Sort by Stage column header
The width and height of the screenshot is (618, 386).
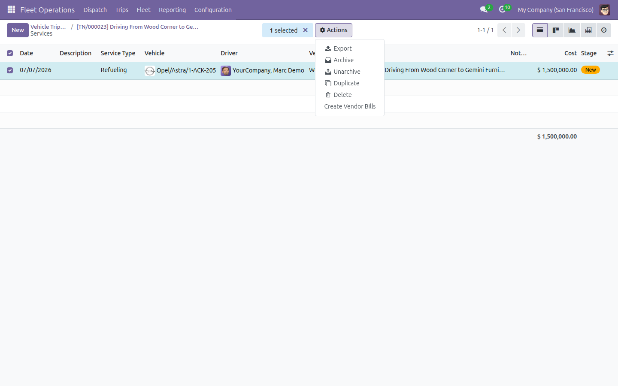[589, 53]
